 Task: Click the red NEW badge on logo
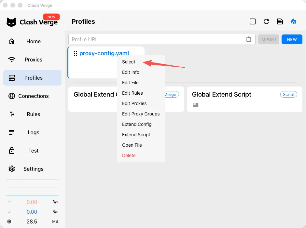click(x=51, y=17)
